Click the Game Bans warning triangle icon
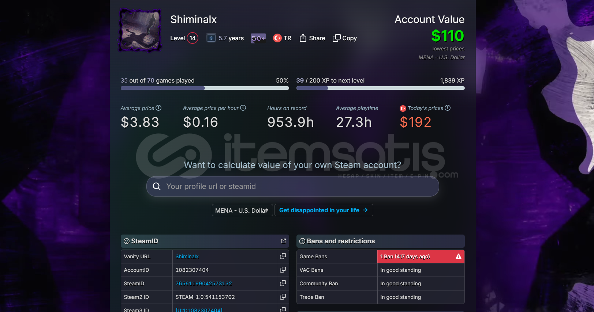Image resolution: width=594 pixels, height=312 pixels. pyautogui.click(x=459, y=256)
